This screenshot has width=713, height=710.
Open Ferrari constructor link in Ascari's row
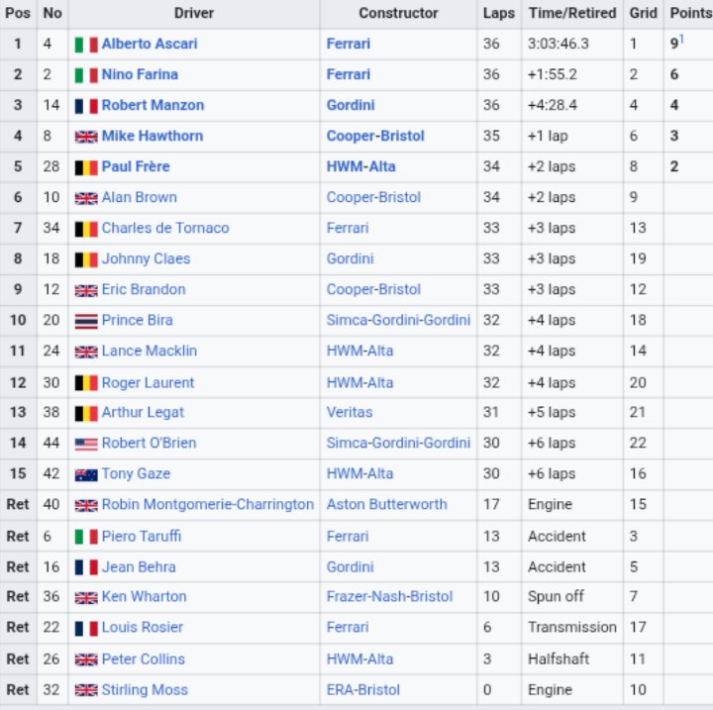point(349,44)
